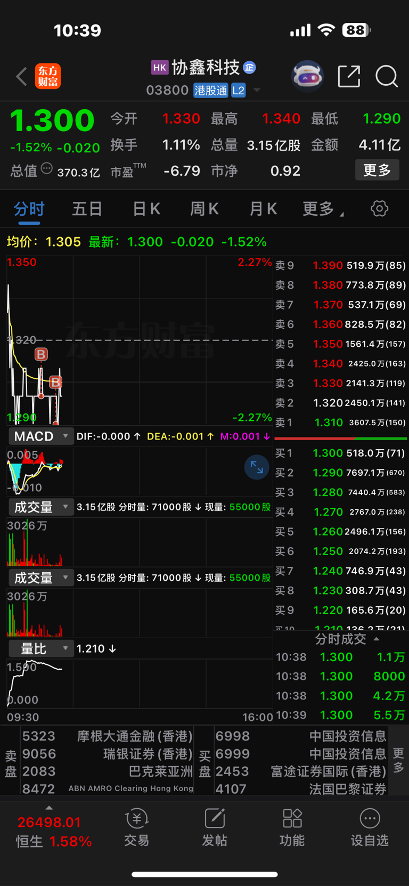Tap the 总值 info circle icon

(47, 169)
